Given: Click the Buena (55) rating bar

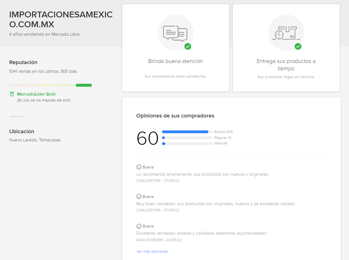Looking at the screenshot, I should coord(187,132).
